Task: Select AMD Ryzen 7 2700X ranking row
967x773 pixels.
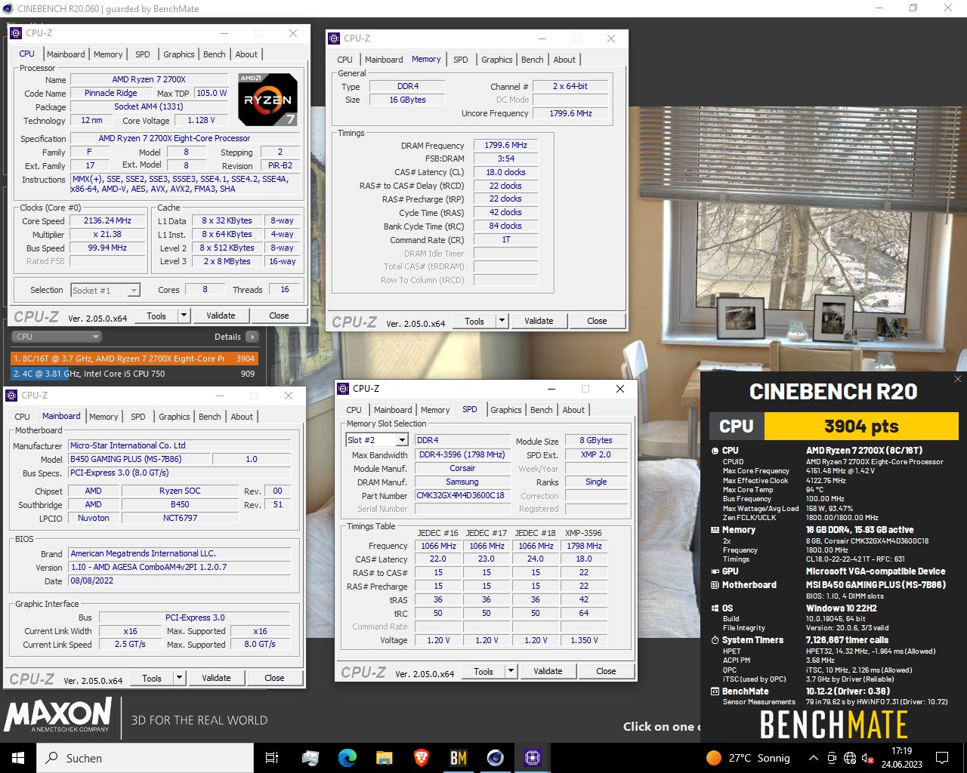Action: pos(134,359)
